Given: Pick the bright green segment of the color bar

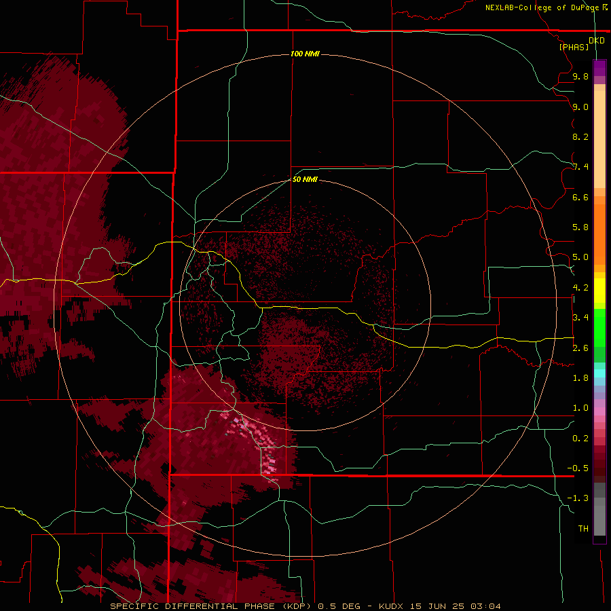Looking at the screenshot, I should tap(599, 328).
